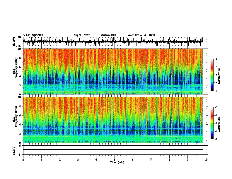
Task: Click the ch.1 spectrogram color bar
Action: point(212,75)
